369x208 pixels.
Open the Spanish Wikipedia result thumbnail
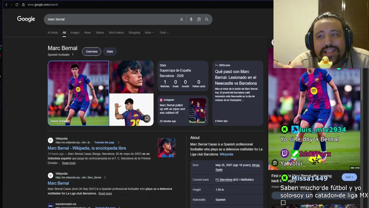point(166,148)
